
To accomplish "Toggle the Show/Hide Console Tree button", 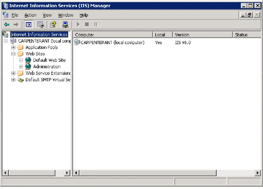I will point(28,25).
